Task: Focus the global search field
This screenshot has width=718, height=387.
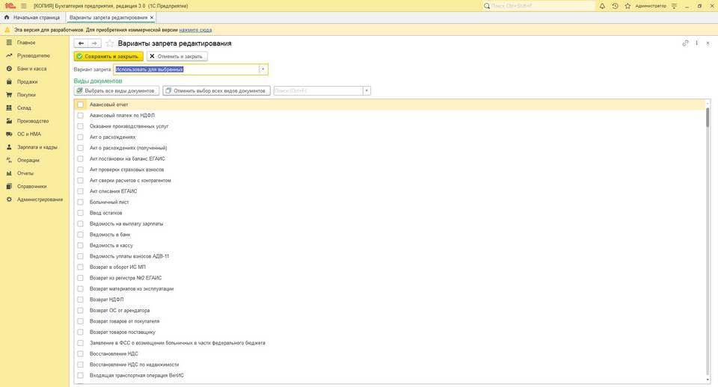Action: coord(538,6)
